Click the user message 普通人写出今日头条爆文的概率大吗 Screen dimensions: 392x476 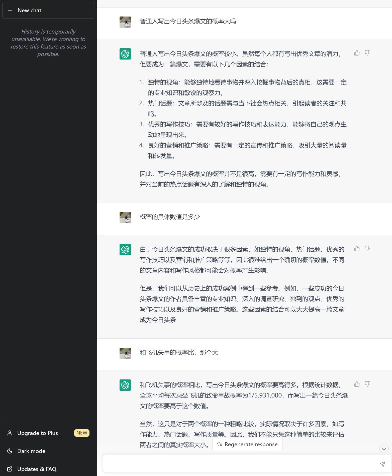coord(188,21)
